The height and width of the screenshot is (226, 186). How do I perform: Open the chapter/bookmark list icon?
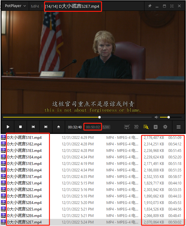click(x=156, y=127)
